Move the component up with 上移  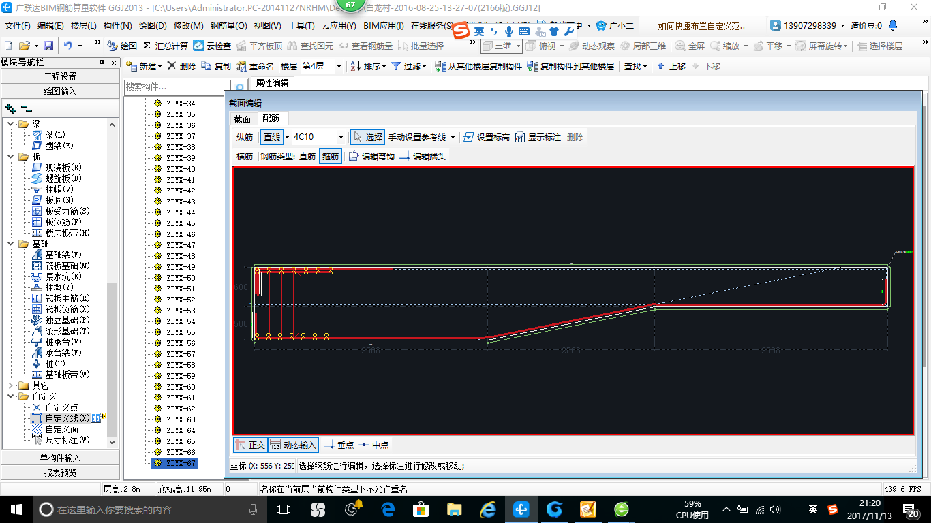(x=671, y=66)
